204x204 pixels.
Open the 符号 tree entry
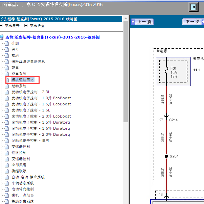coord(15,49)
